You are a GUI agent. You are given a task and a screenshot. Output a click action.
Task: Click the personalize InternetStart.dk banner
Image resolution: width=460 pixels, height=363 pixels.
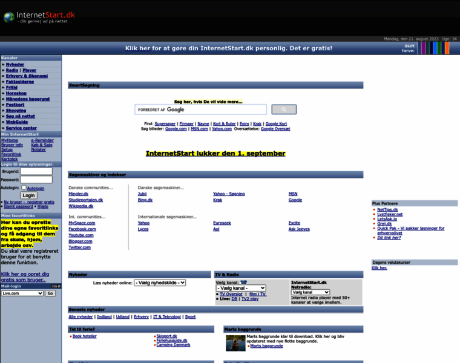coord(229,48)
